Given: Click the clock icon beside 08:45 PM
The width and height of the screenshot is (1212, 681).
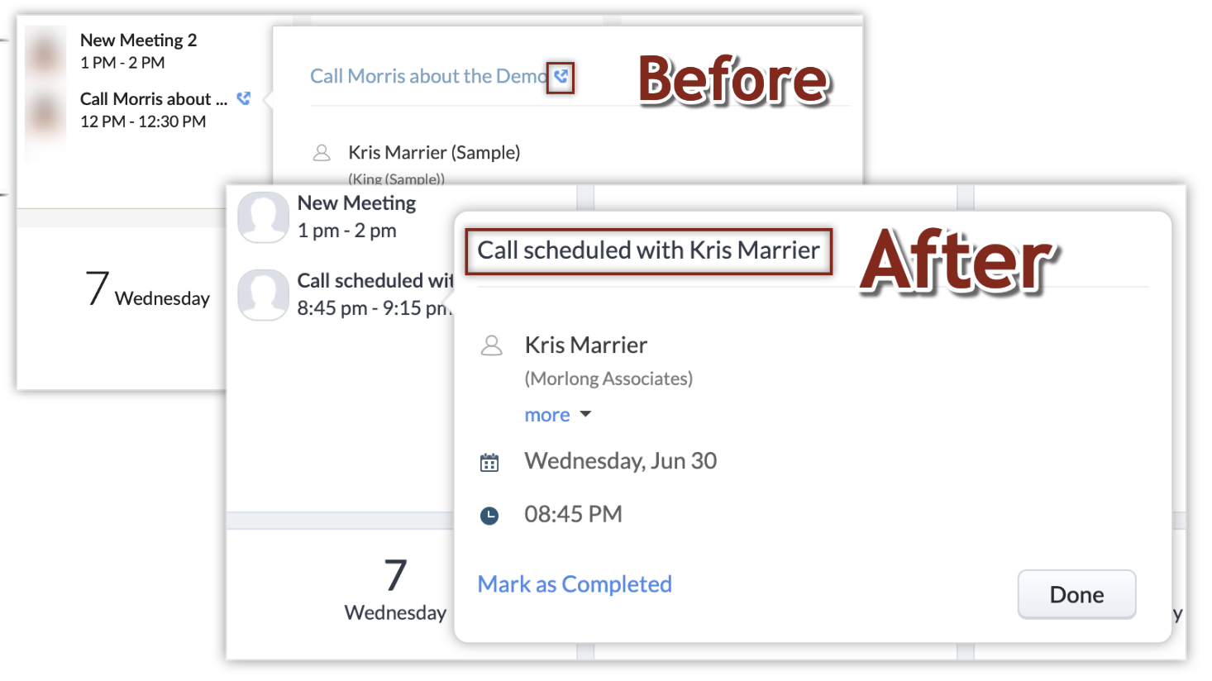Looking at the screenshot, I should coord(489,516).
